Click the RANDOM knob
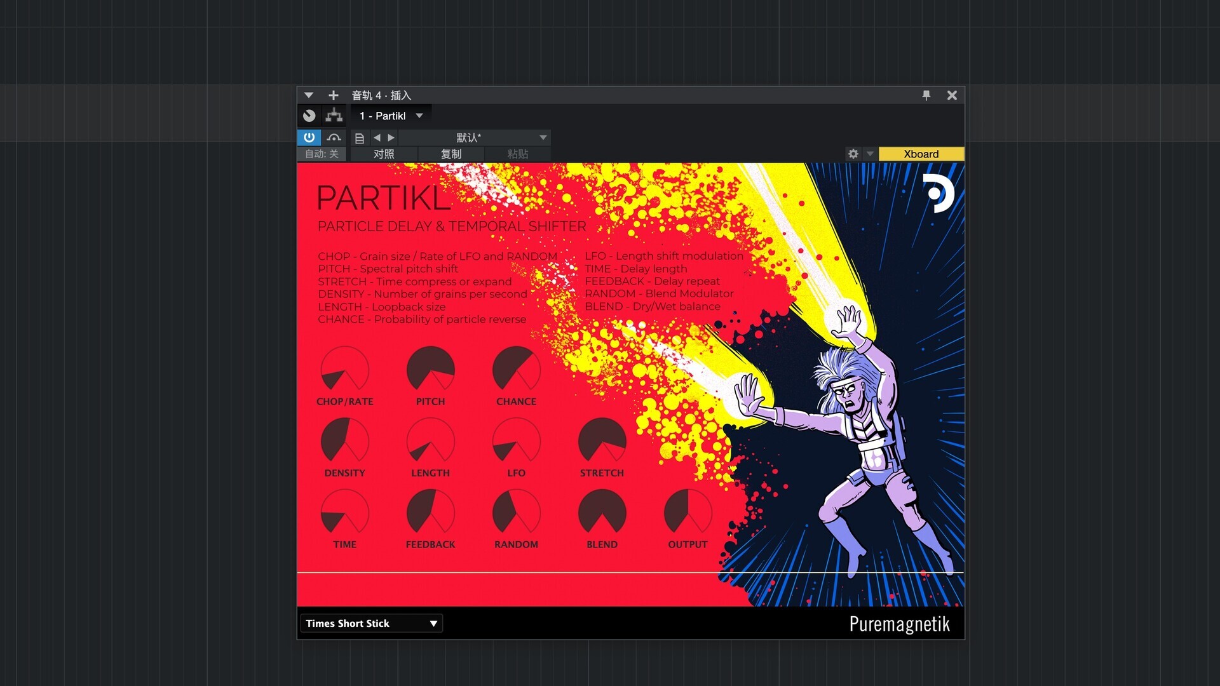Image resolution: width=1220 pixels, height=686 pixels. [x=516, y=513]
